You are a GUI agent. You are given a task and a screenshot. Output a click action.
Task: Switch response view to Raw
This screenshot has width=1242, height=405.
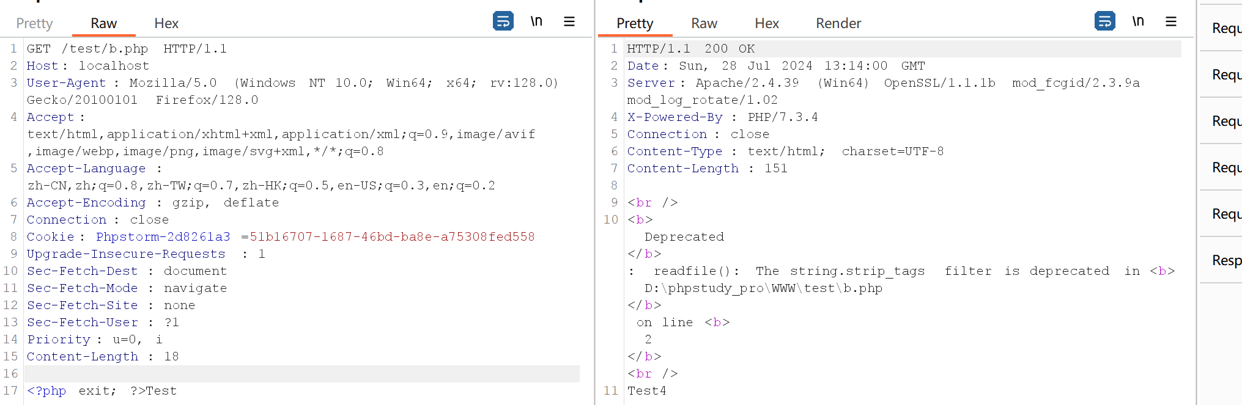click(704, 23)
